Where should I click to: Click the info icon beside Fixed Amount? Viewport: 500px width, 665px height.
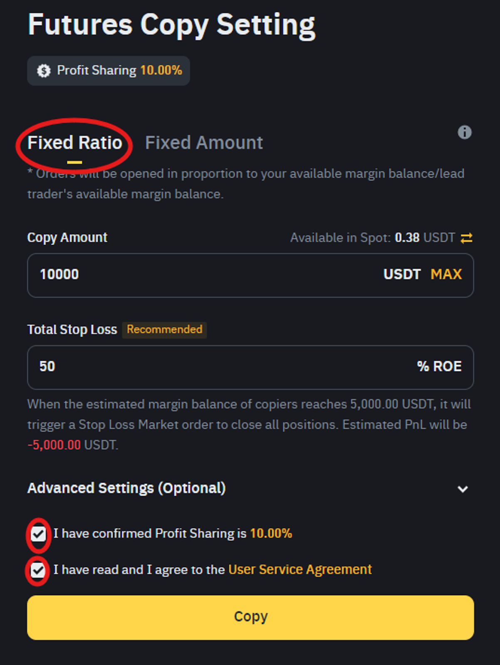pos(464,133)
